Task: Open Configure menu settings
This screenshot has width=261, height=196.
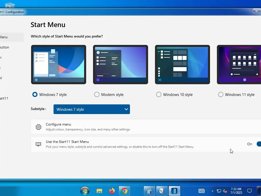Action: tap(146, 127)
